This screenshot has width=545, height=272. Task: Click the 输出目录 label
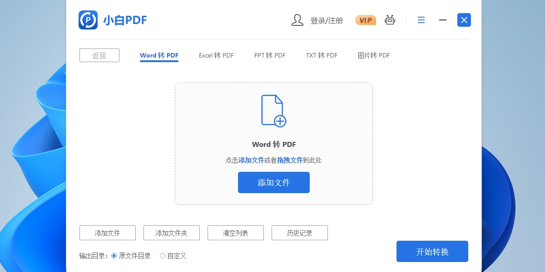94,256
